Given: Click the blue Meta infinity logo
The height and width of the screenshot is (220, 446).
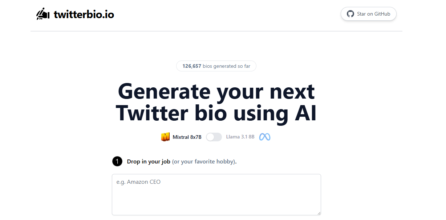Looking at the screenshot, I should pos(265,137).
